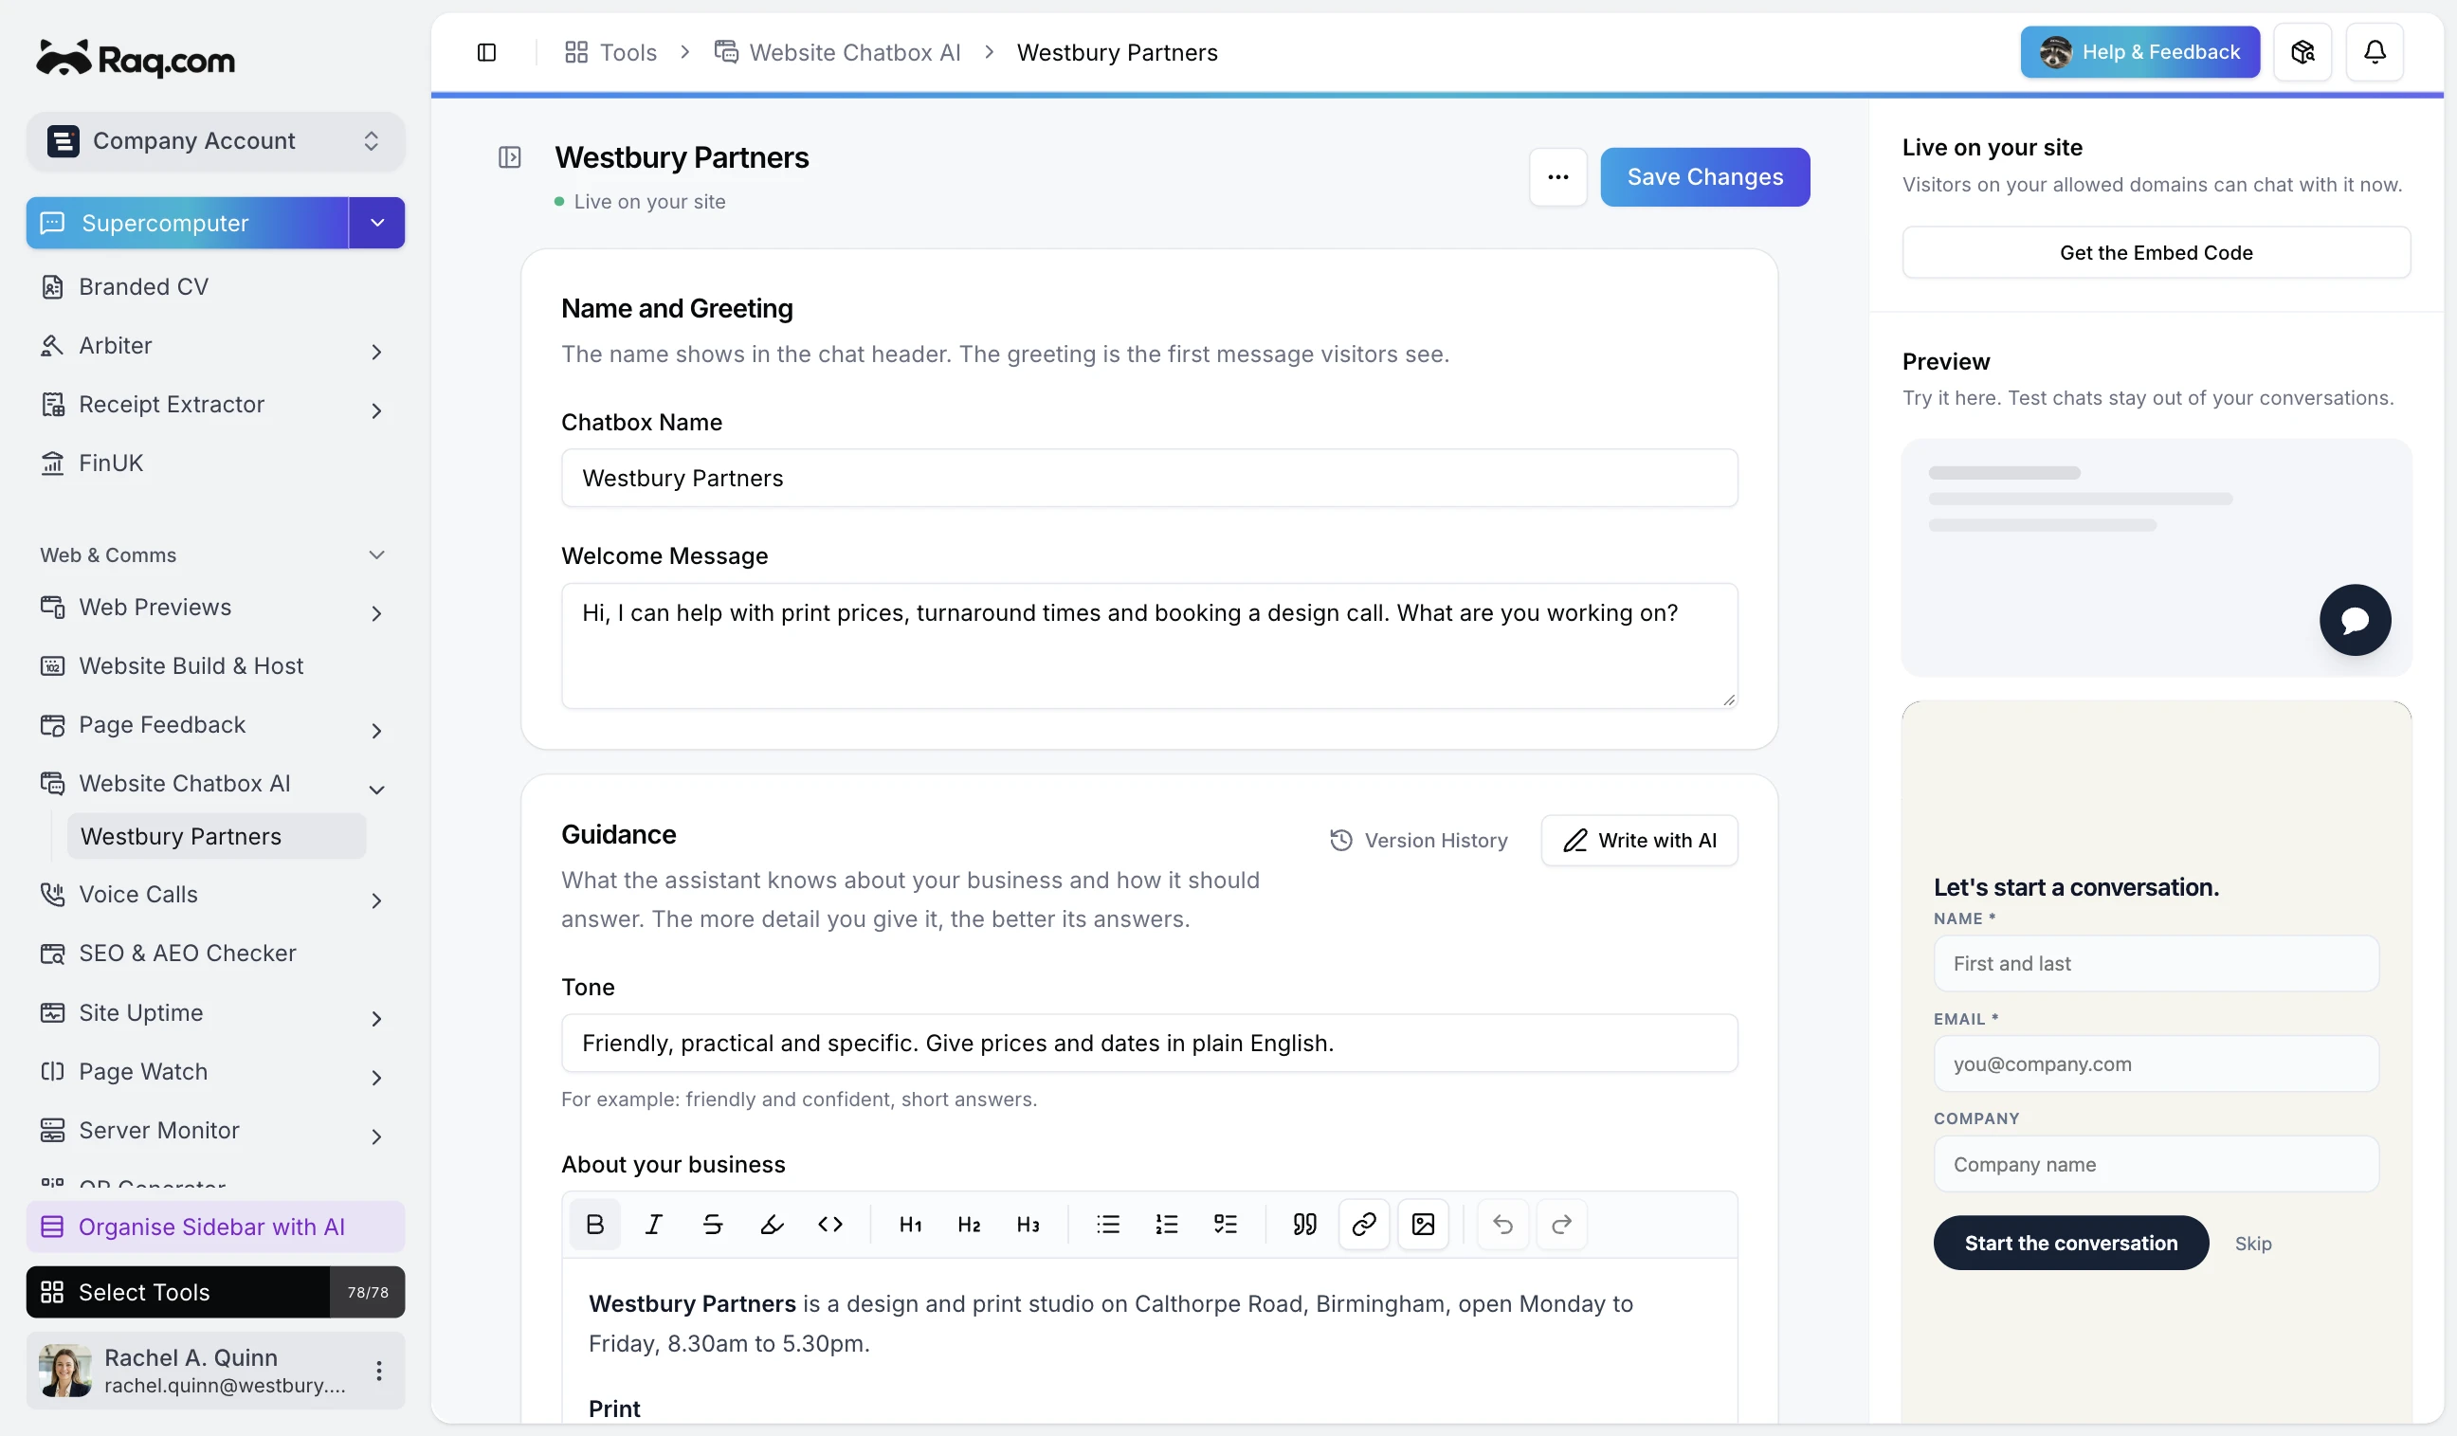Open the Supercomputer dropdown arrow
The width and height of the screenshot is (2457, 1436).
click(x=377, y=223)
